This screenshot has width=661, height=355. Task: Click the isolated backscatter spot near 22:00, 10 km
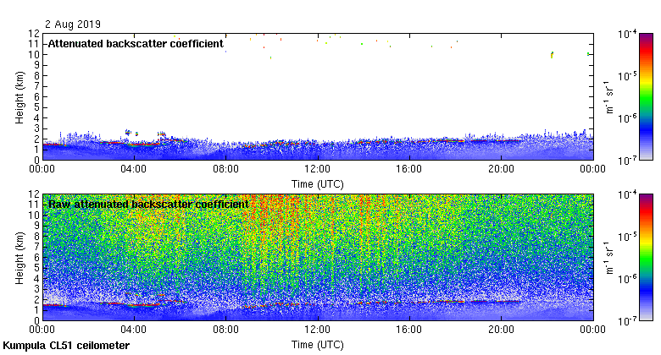coord(552,55)
